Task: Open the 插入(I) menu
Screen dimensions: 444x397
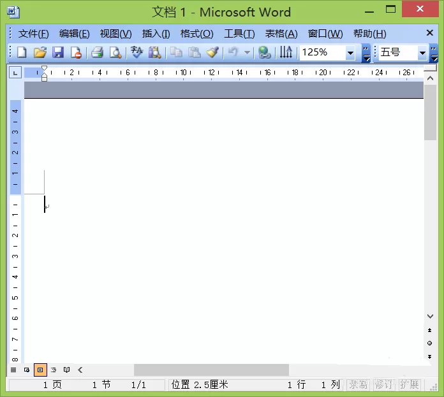Action: pos(156,34)
